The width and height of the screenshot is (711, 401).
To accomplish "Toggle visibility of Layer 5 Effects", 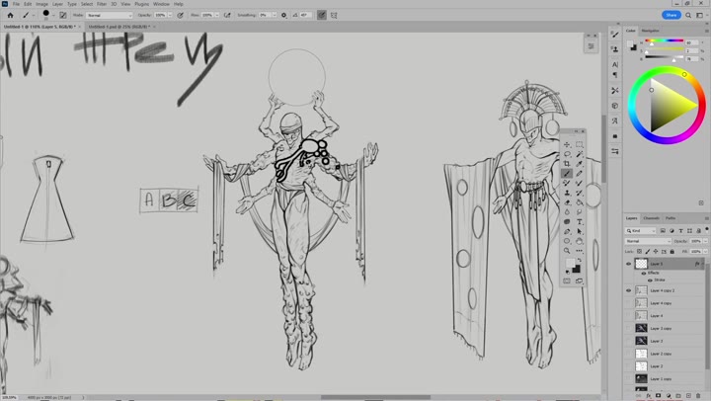I will tap(644, 273).
